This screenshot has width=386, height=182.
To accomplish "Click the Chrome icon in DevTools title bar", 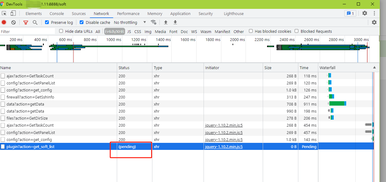I will pos(2,4).
